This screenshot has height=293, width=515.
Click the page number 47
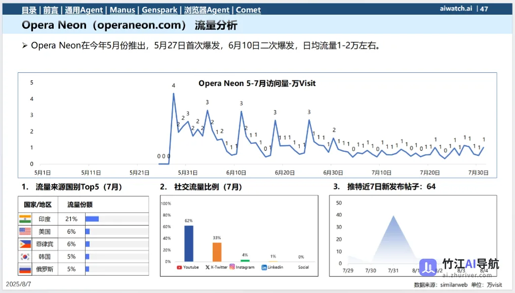point(484,9)
